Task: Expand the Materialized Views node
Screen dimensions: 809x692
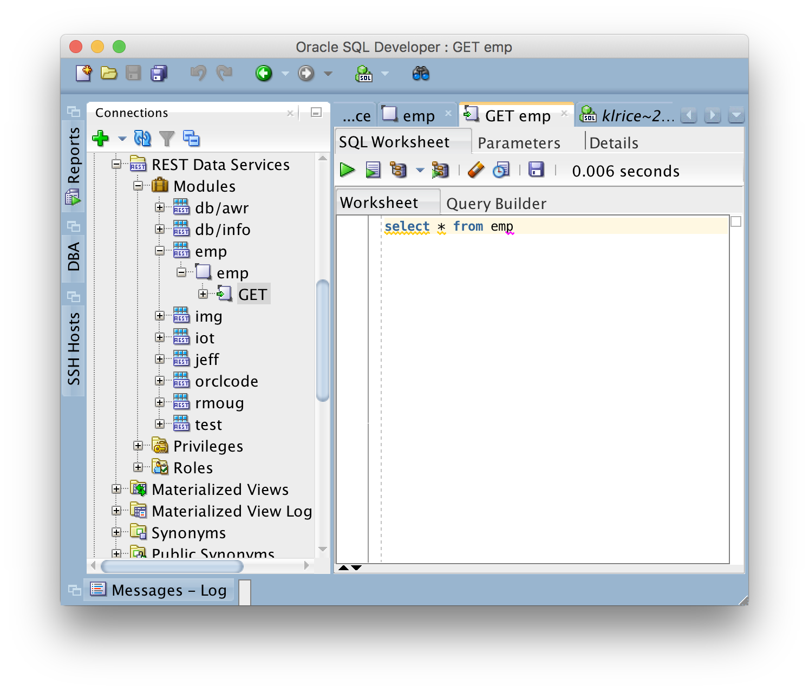Action: 116,489
